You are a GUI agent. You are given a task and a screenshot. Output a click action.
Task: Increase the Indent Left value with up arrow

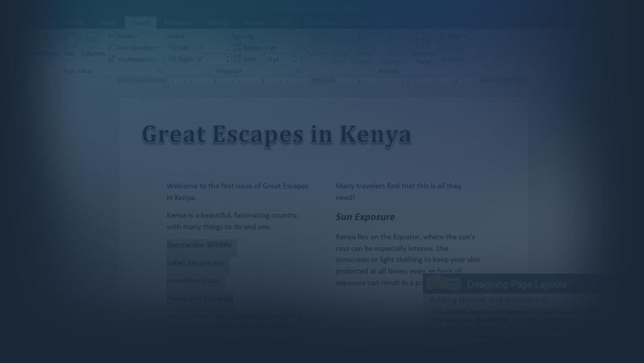tap(228, 45)
